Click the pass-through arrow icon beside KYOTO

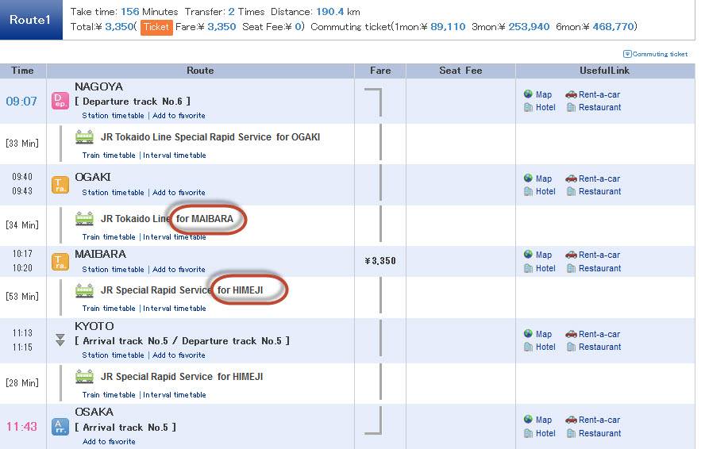pos(60,340)
